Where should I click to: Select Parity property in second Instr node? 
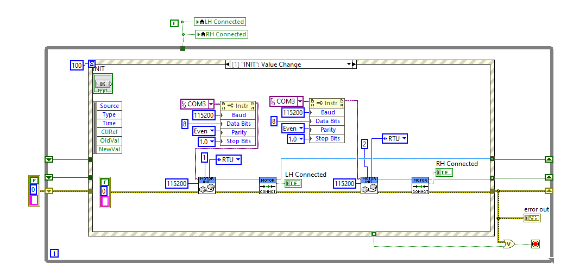click(x=327, y=130)
